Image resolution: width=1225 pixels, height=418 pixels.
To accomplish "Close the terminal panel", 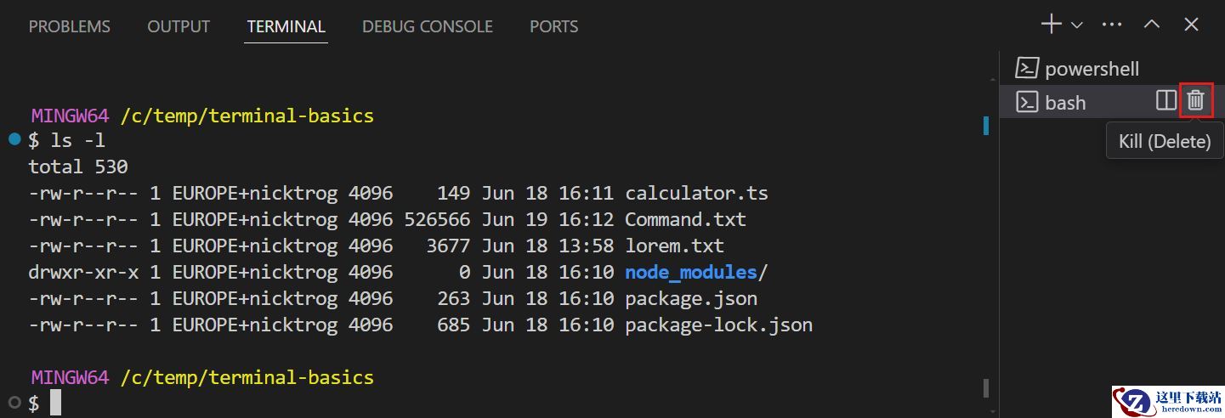I will 1191,25.
